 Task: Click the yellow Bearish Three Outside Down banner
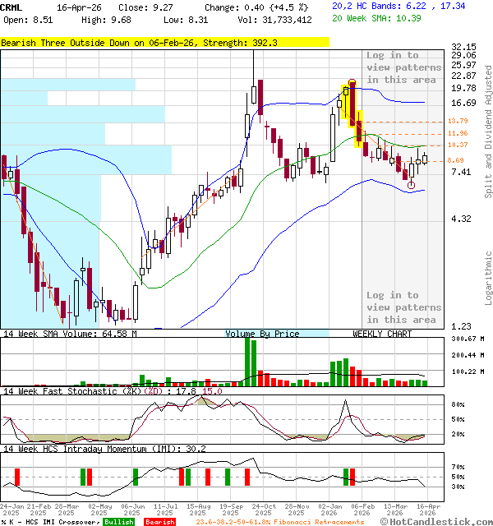point(164,42)
